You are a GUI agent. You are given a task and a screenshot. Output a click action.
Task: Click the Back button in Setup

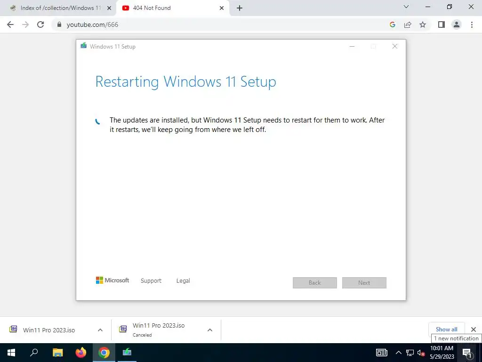coord(315,283)
